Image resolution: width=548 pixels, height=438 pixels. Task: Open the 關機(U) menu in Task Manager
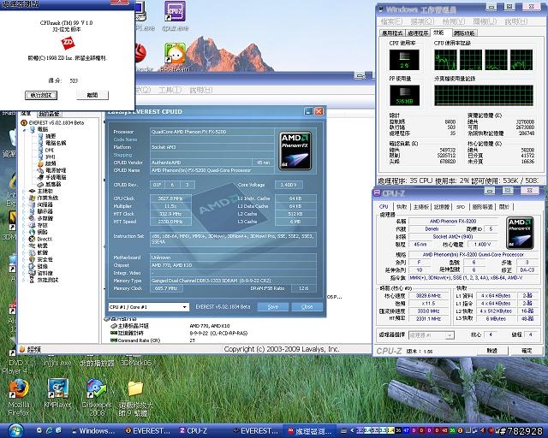click(x=485, y=21)
